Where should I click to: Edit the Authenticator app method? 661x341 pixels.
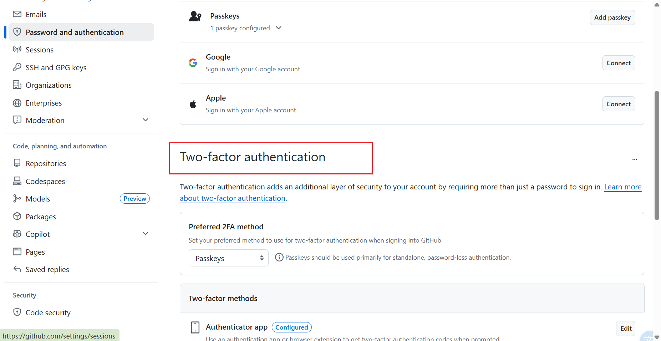click(626, 329)
